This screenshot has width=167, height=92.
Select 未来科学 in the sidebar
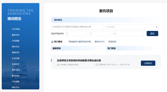coord(15,64)
